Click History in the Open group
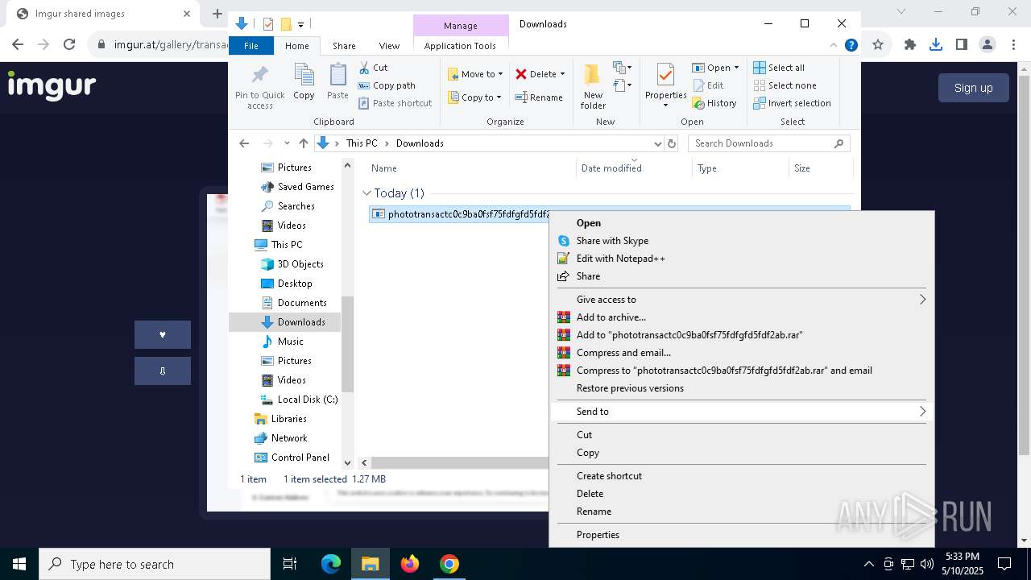The image size is (1031, 580). (x=714, y=103)
